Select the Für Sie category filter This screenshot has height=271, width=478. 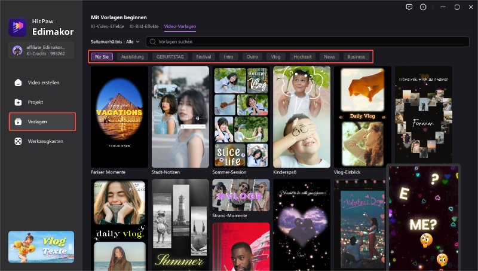point(101,56)
